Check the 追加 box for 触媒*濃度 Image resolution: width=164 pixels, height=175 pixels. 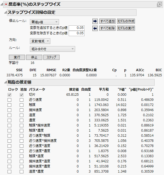[x=22, y=131]
